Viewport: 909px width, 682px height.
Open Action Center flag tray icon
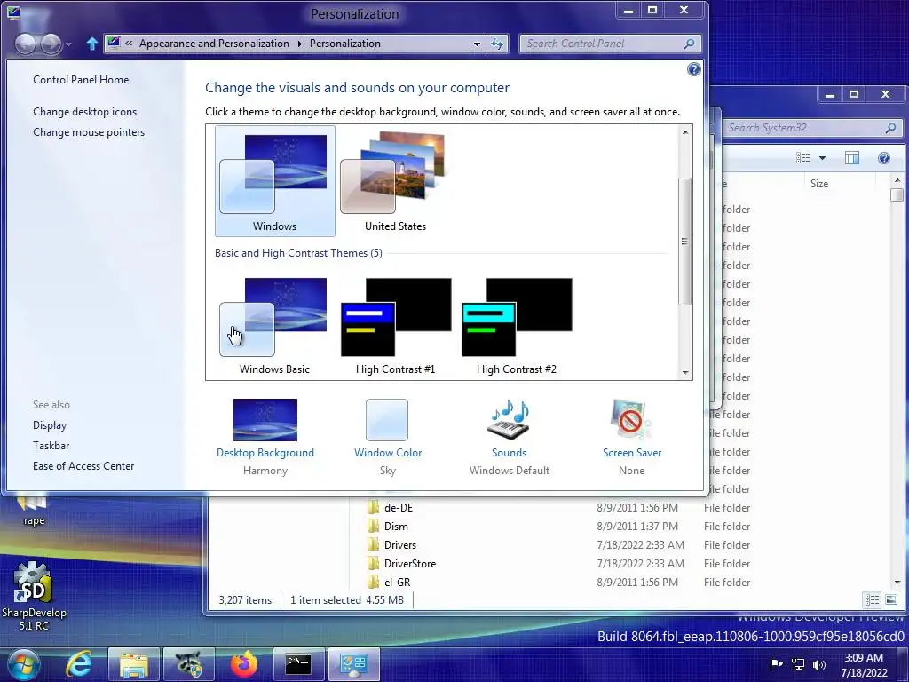pyautogui.click(x=776, y=664)
